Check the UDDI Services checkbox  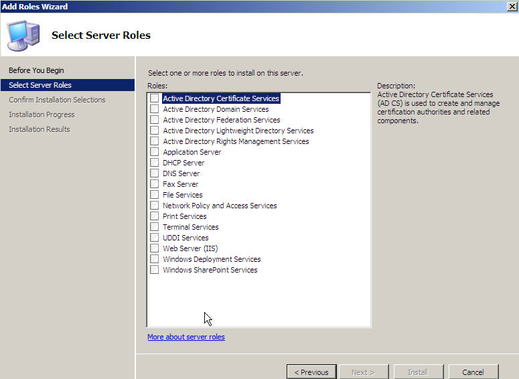point(154,237)
